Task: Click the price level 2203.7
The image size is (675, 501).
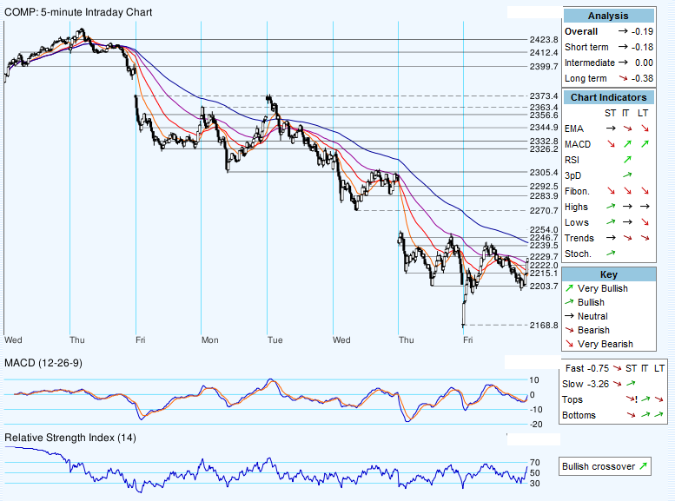Action: pyautogui.click(x=544, y=287)
